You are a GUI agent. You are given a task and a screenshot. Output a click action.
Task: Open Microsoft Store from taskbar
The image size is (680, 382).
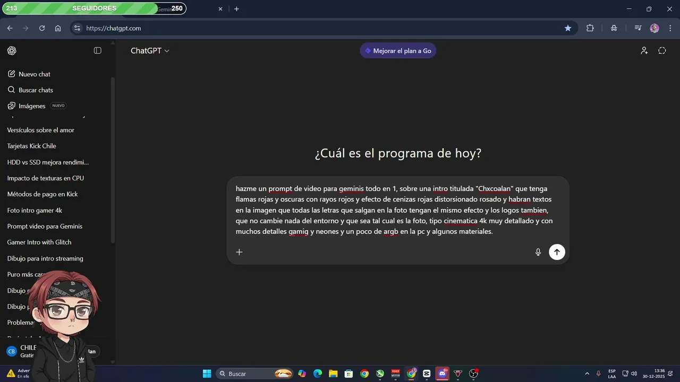point(348,374)
